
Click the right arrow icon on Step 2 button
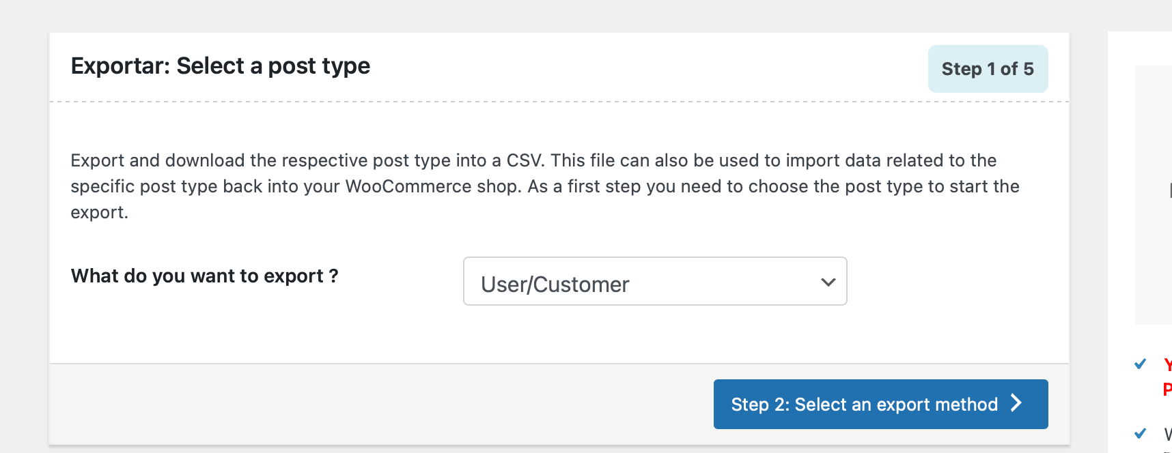1016,403
